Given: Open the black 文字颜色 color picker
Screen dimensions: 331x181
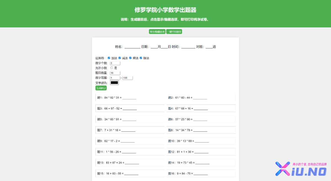Looking at the screenshot, I should tap(114, 83).
